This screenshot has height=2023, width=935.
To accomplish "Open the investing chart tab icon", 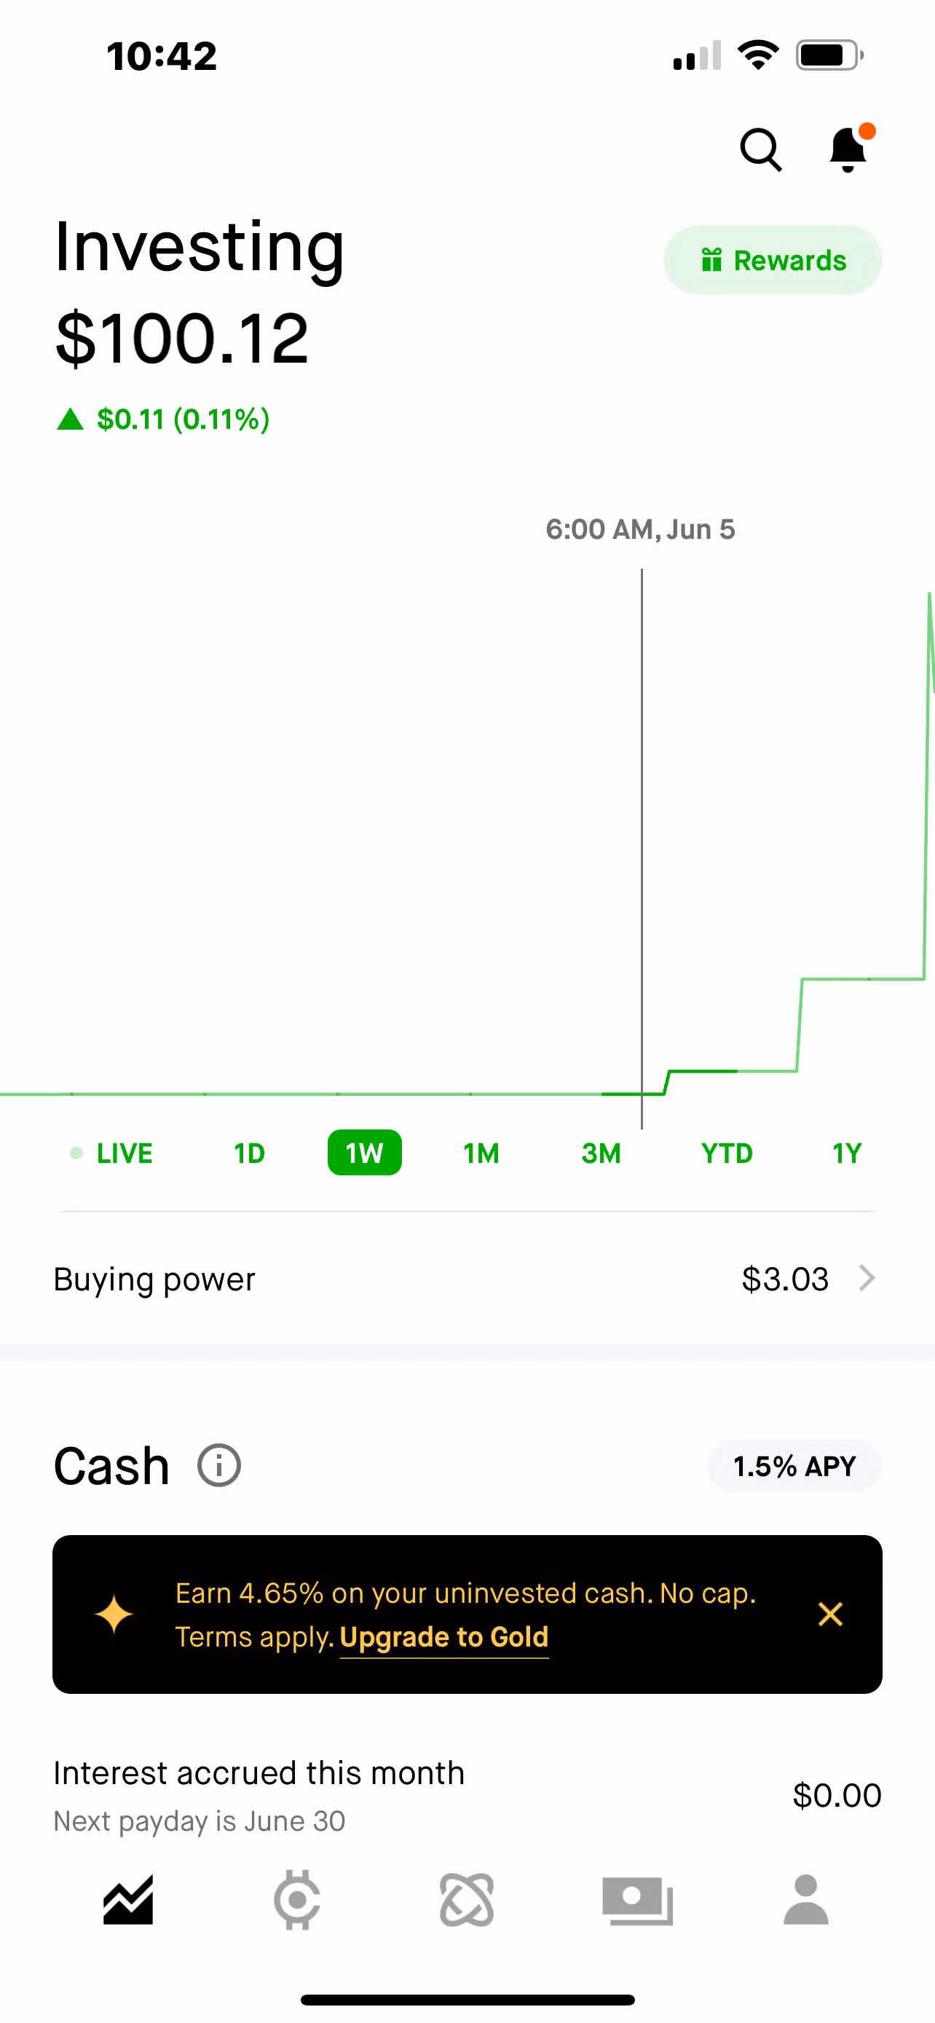I will tap(128, 1901).
